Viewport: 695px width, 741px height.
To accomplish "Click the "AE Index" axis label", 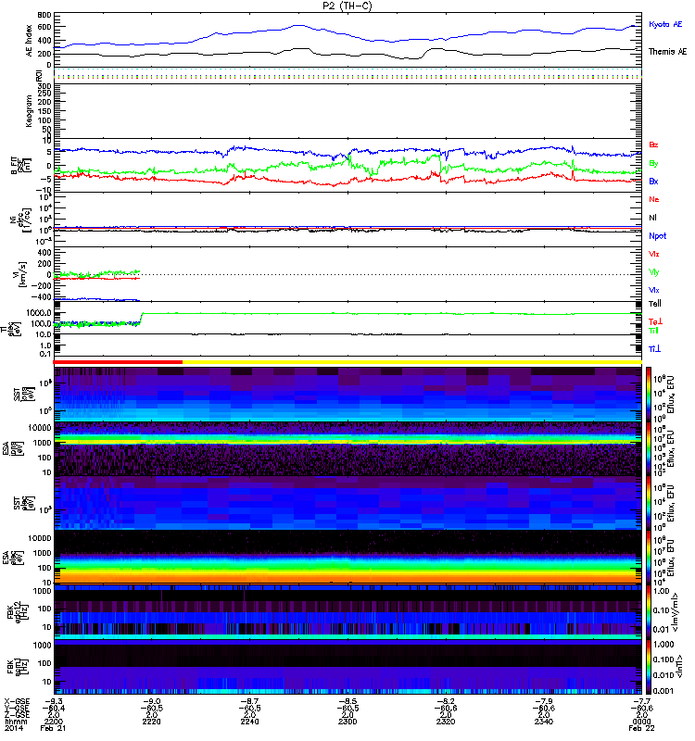I will (30, 40).
